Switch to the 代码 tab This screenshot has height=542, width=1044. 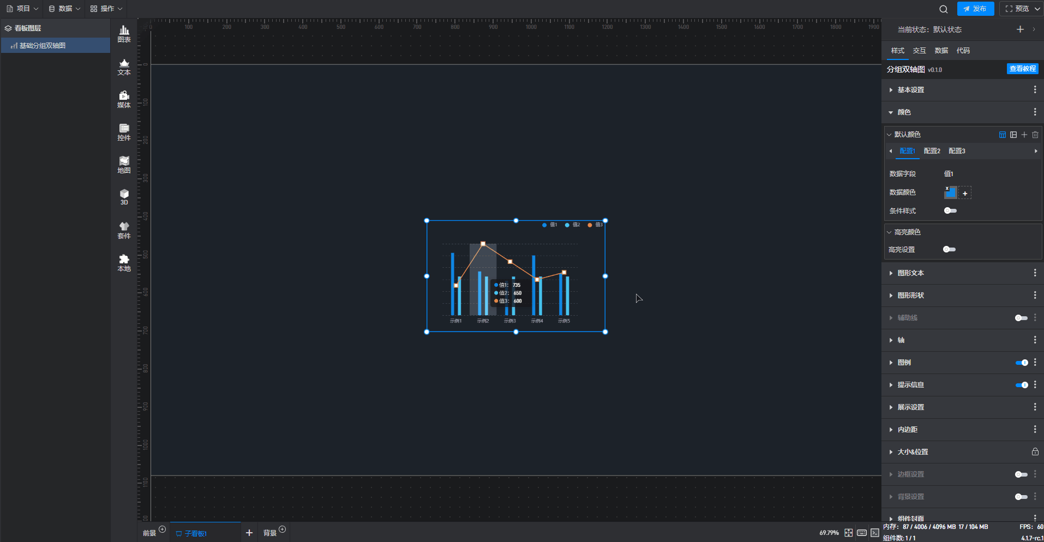963,51
